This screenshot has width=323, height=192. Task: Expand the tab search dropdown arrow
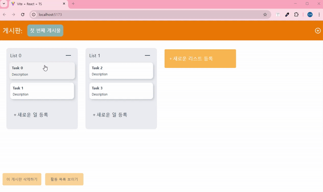4,4
